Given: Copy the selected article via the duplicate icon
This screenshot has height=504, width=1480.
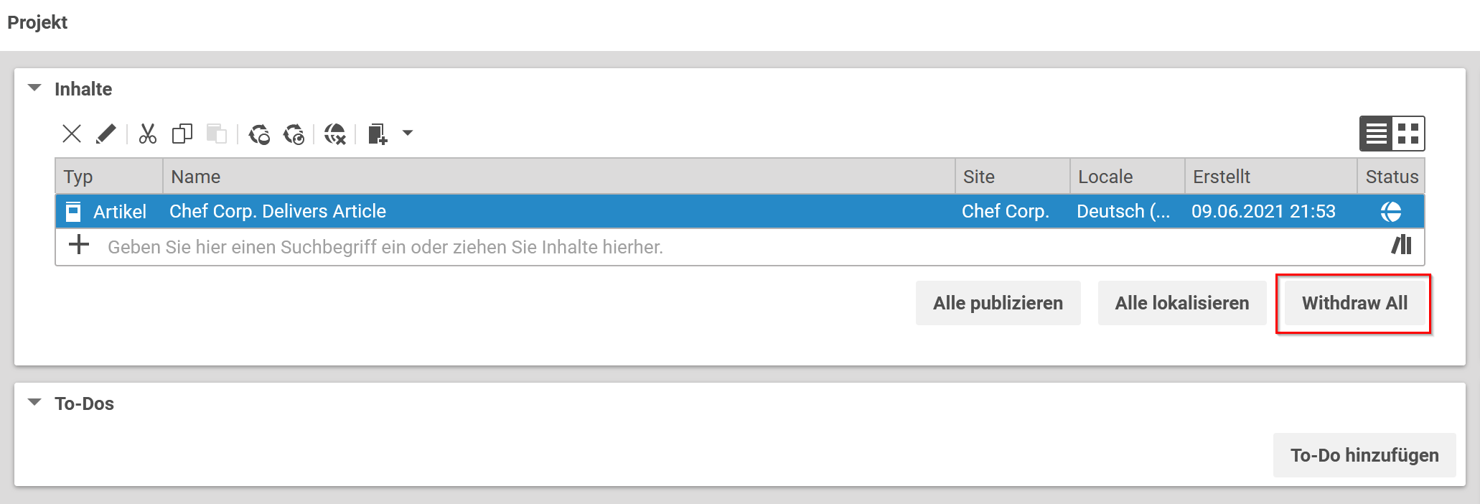Looking at the screenshot, I should (x=182, y=134).
